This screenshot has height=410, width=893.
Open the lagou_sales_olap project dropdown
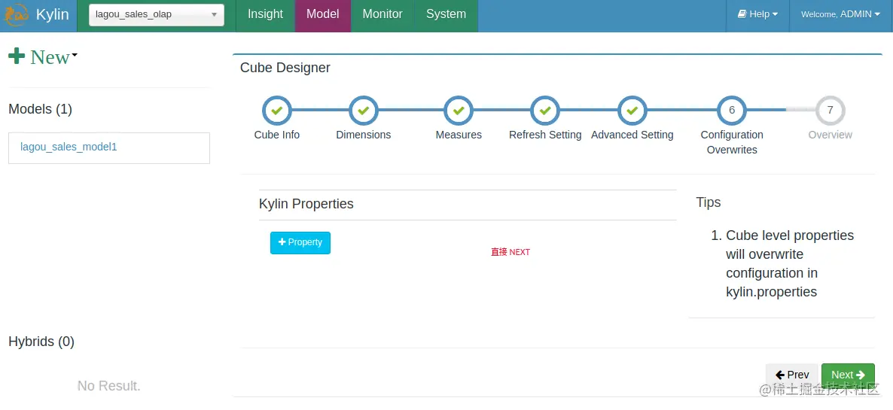[x=157, y=15]
